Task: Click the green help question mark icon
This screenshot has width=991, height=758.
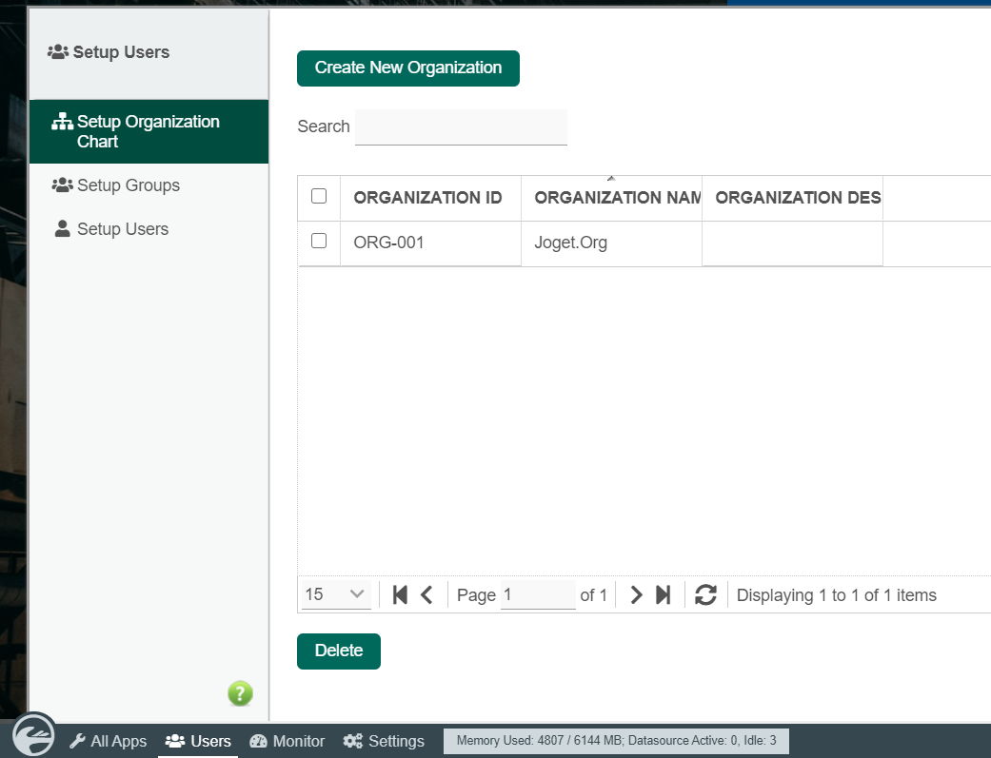Action: 240,693
